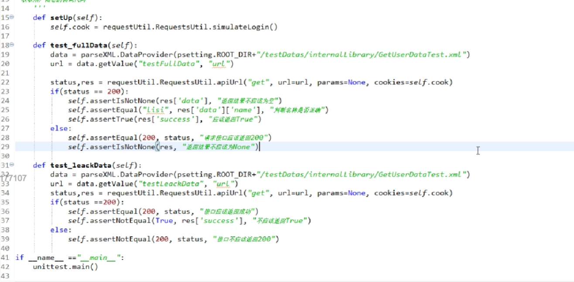Screen dimensions: 574x282
Task: Click if(status ==200) on line 35
Action: [87, 202]
